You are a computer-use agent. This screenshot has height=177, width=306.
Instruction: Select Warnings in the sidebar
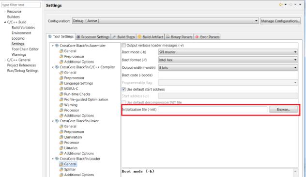tap(19, 54)
